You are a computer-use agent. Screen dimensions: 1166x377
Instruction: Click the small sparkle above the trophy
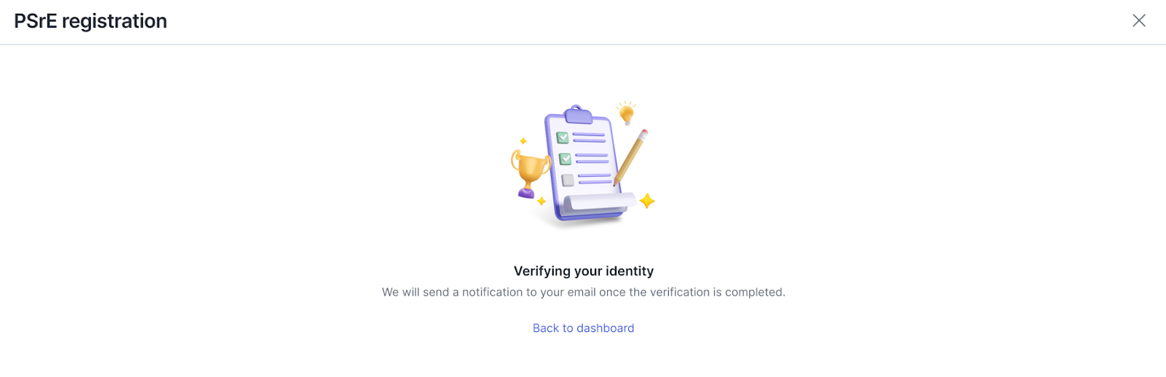(523, 140)
